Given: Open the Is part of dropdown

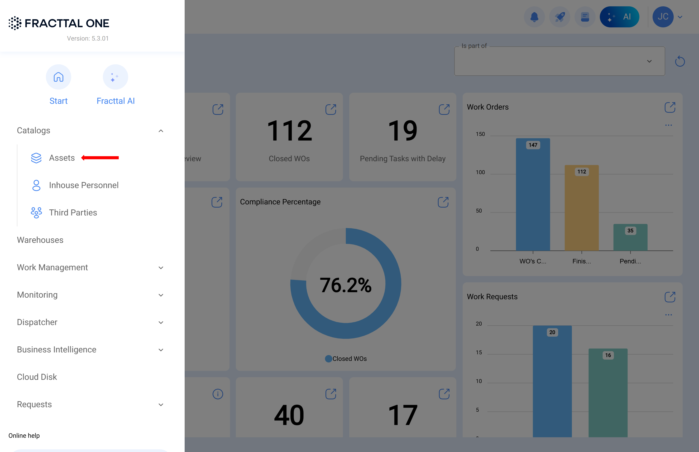Looking at the screenshot, I should (x=559, y=61).
